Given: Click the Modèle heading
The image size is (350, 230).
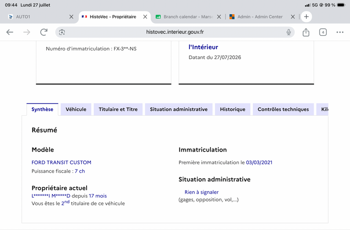Looking at the screenshot, I should coord(42,150).
